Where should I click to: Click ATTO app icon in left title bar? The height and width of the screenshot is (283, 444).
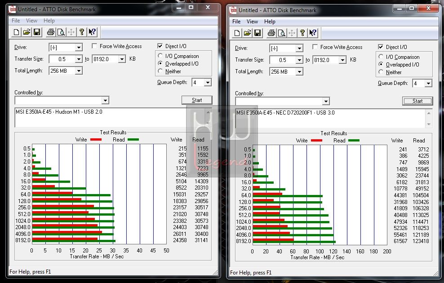tap(12, 9)
